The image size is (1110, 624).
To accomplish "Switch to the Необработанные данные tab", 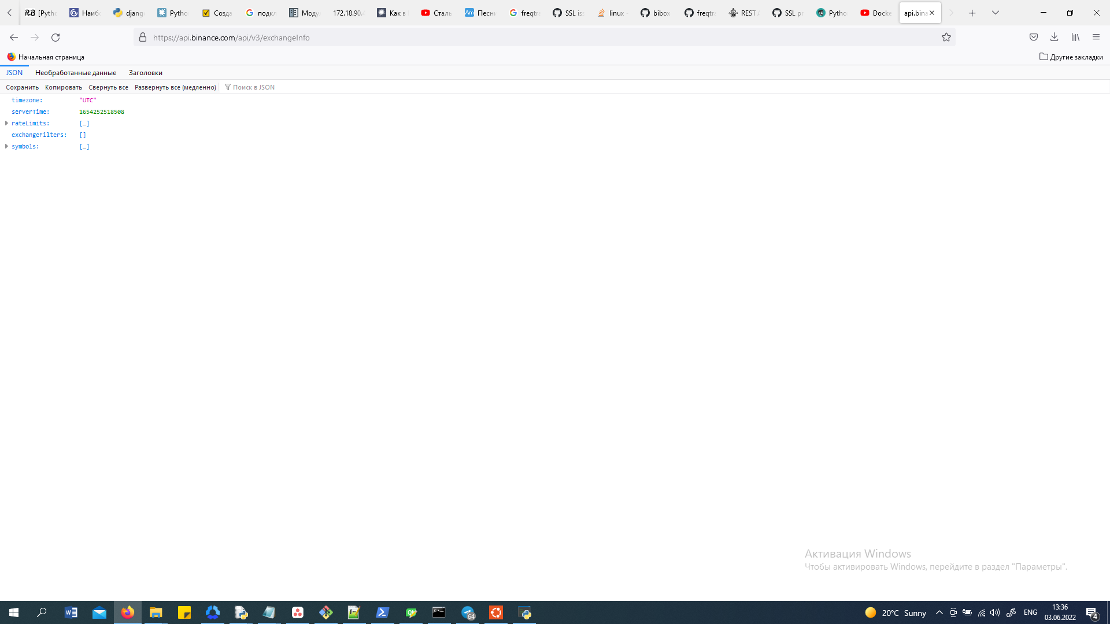I will pos(76,72).
